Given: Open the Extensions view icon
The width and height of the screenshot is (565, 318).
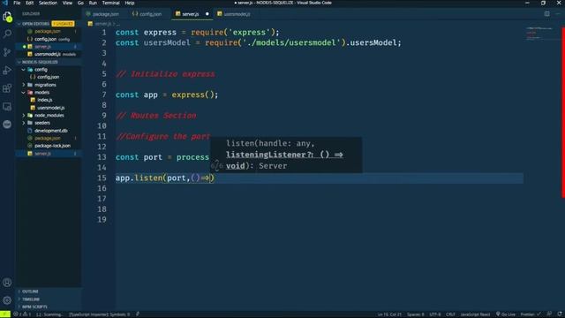Looking at the screenshot, I should [7, 88].
